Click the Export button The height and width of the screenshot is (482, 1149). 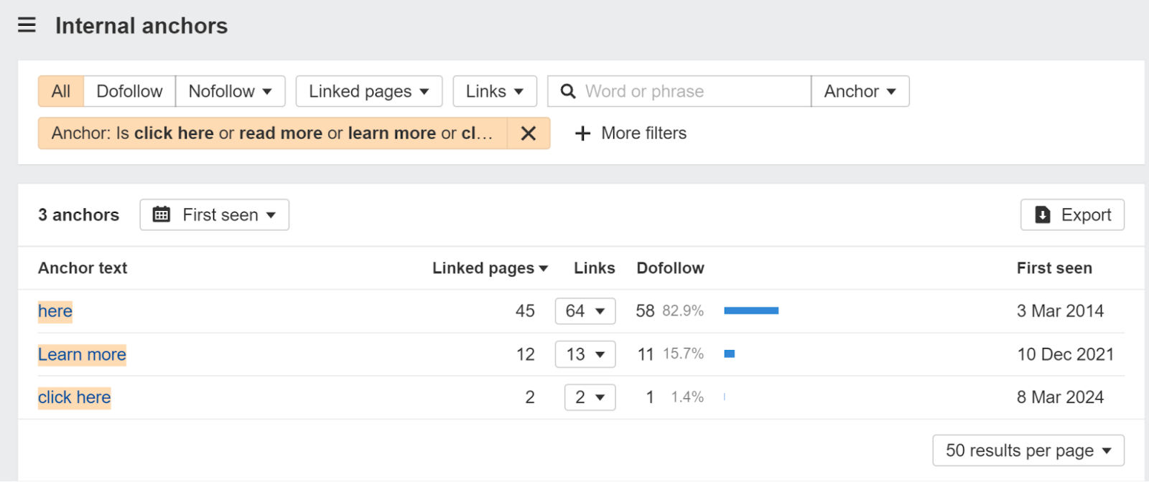coord(1072,214)
